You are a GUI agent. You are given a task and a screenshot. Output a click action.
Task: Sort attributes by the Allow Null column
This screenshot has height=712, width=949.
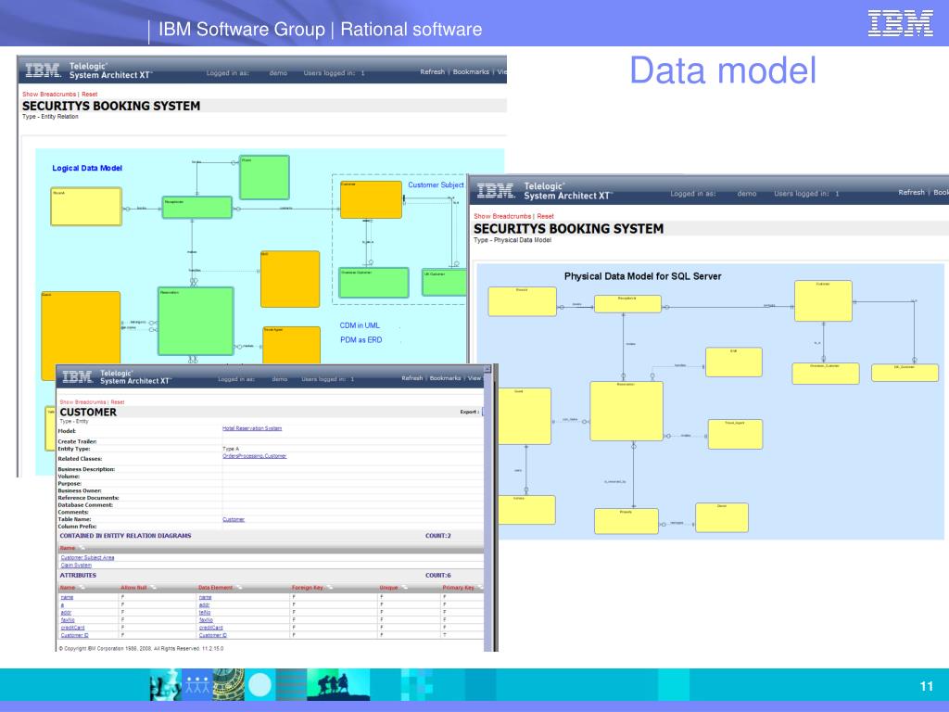click(133, 587)
